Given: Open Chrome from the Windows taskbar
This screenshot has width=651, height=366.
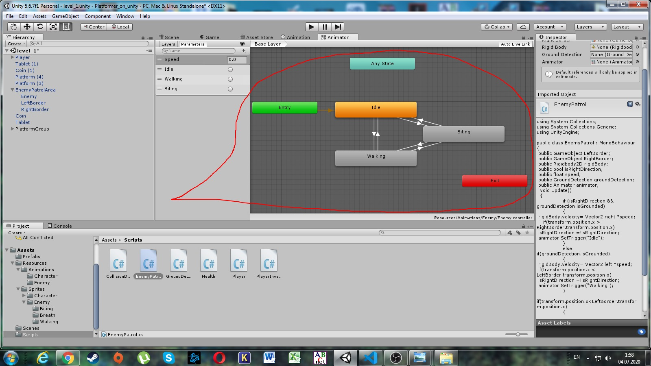Looking at the screenshot, I should coord(68,358).
